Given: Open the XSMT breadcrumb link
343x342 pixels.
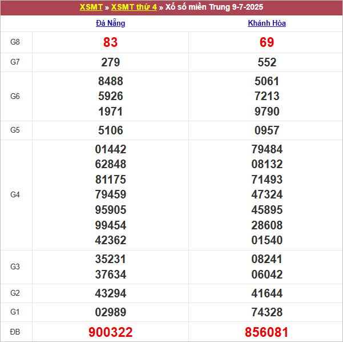Looking at the screenshot, I should (x=91, y=7).
